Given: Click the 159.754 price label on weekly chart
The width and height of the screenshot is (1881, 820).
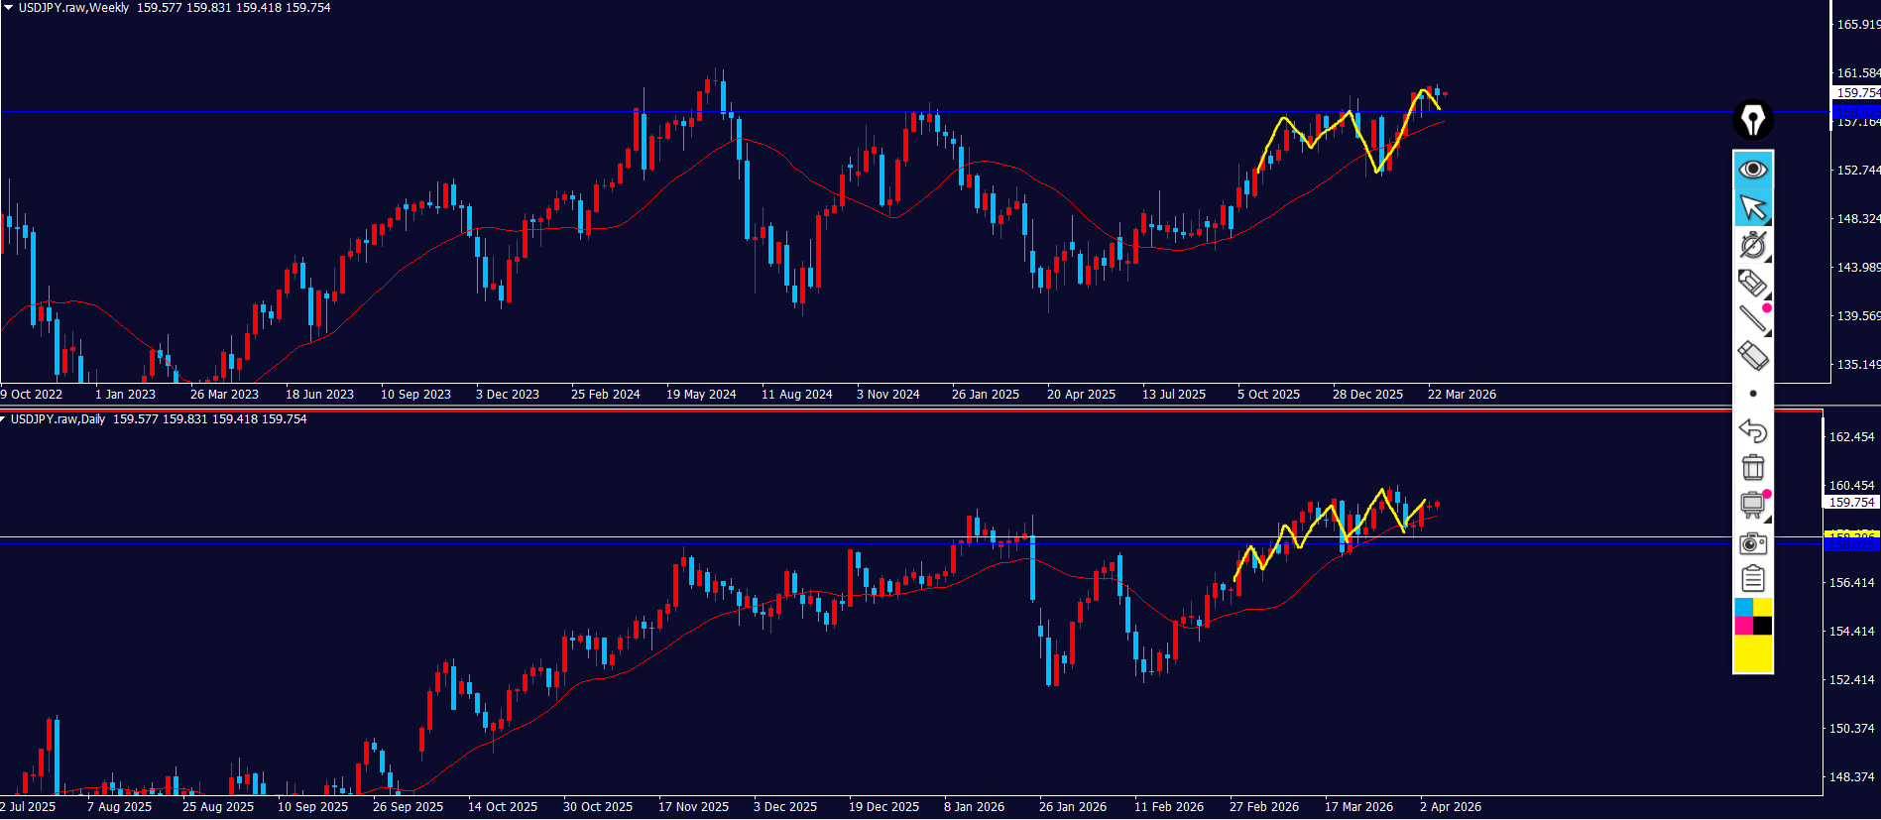Looking at the screenshot, I should (x=1855, y=92).
